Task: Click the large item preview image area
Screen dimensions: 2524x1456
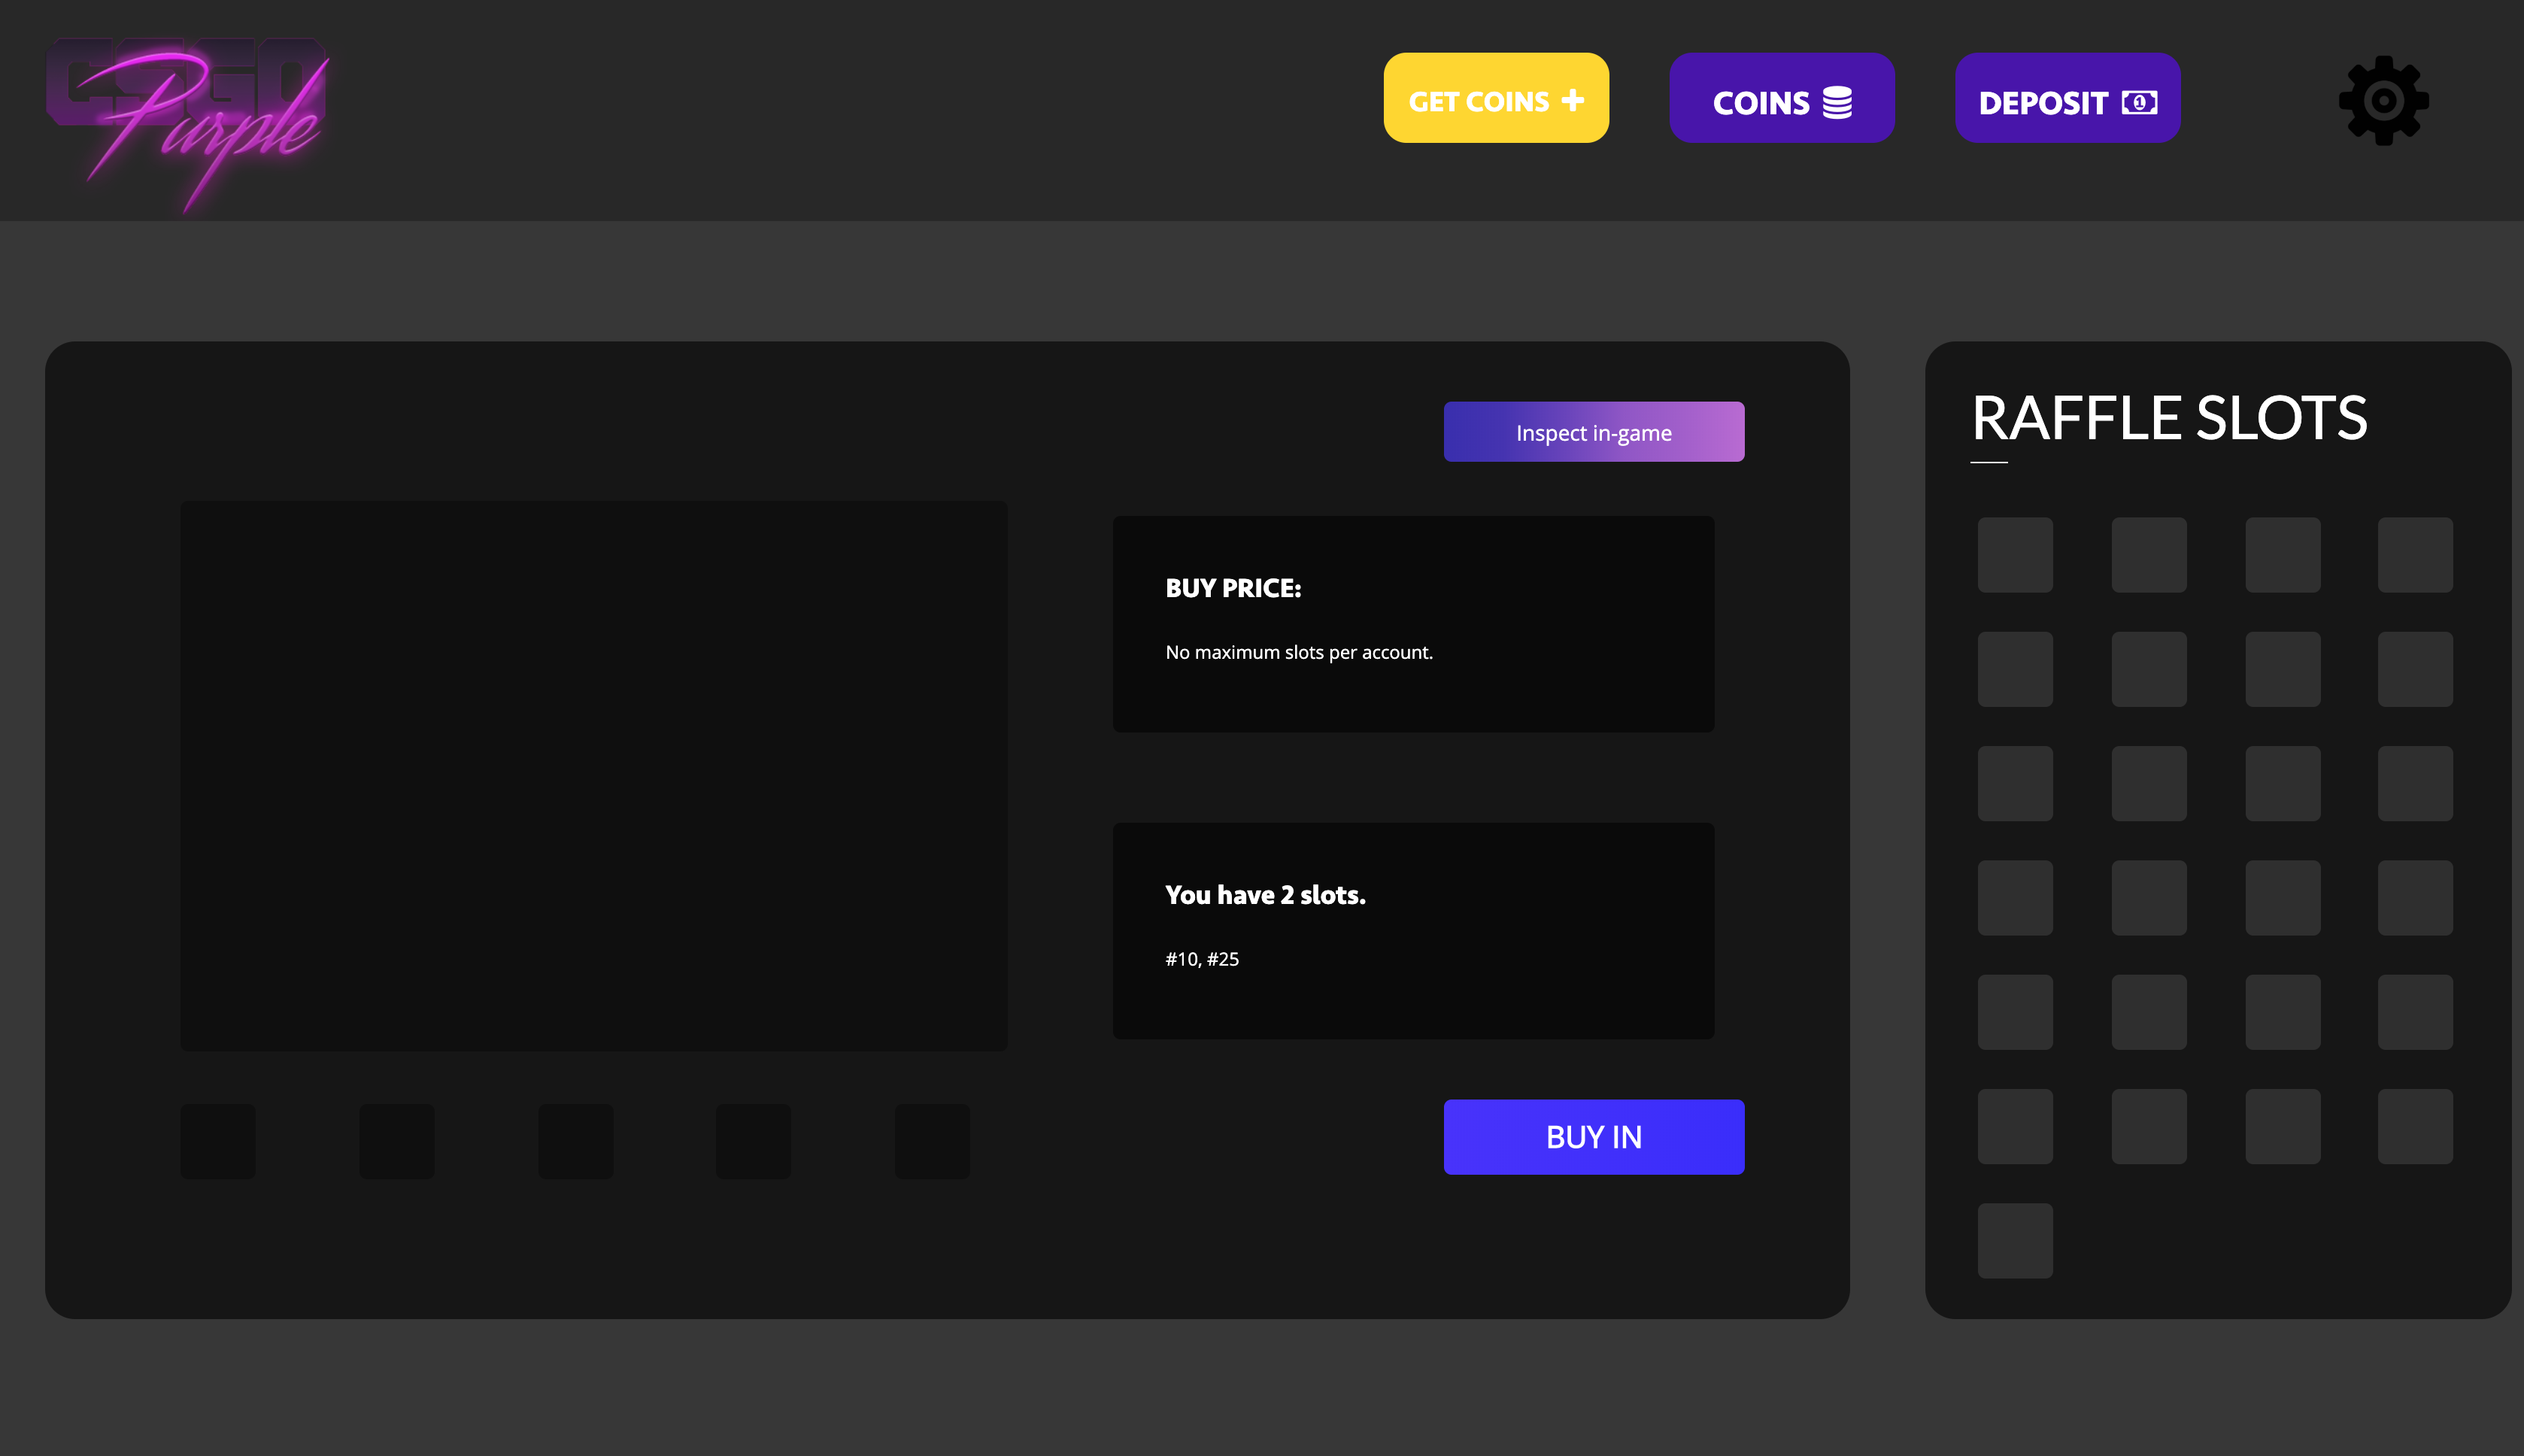Action: 593,775
